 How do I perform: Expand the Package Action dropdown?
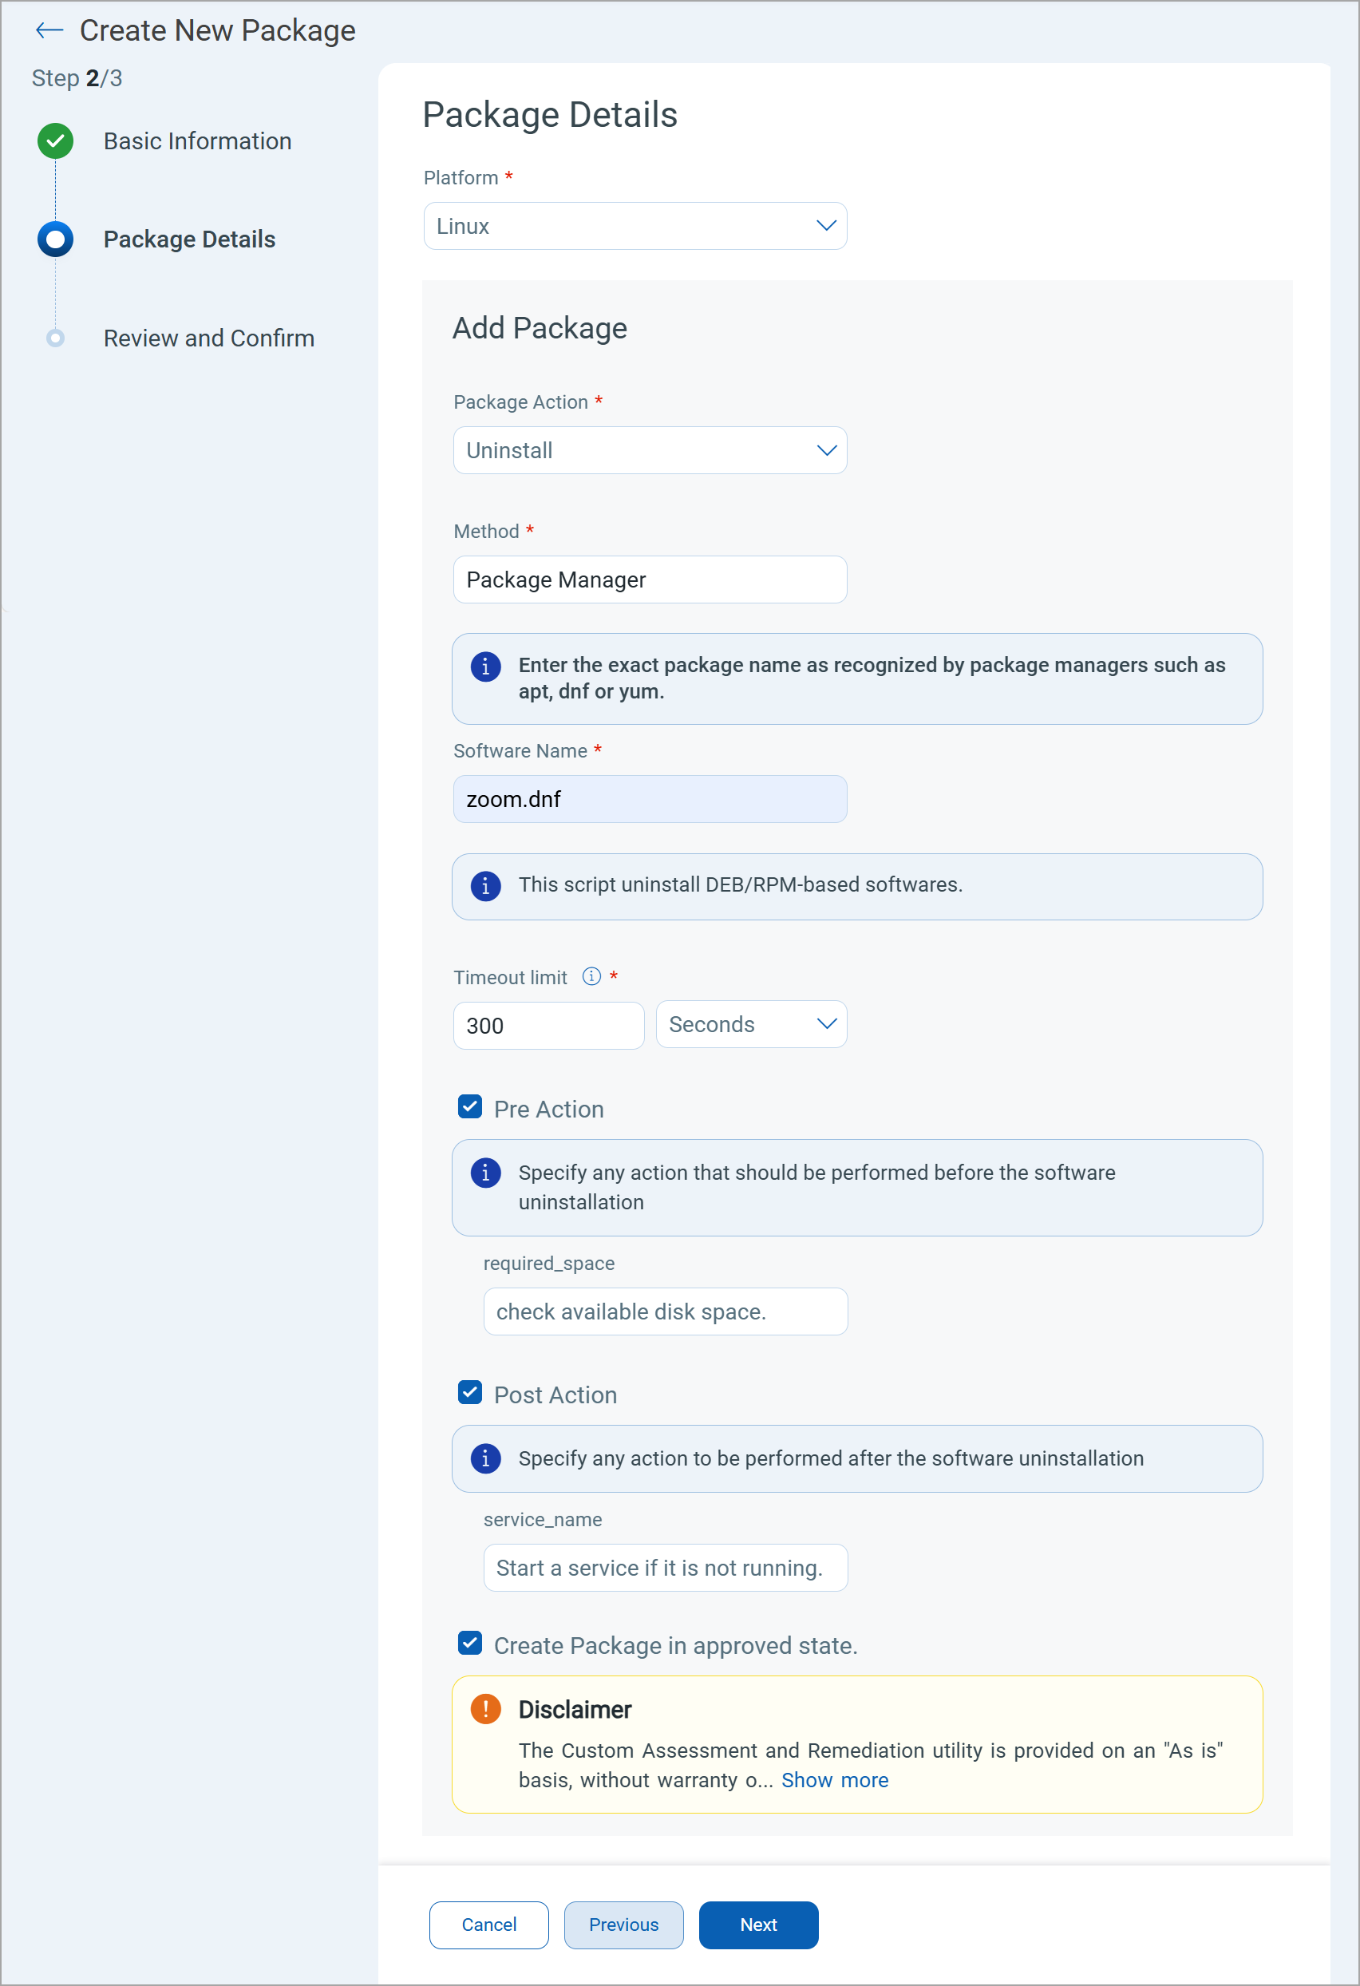649,450
